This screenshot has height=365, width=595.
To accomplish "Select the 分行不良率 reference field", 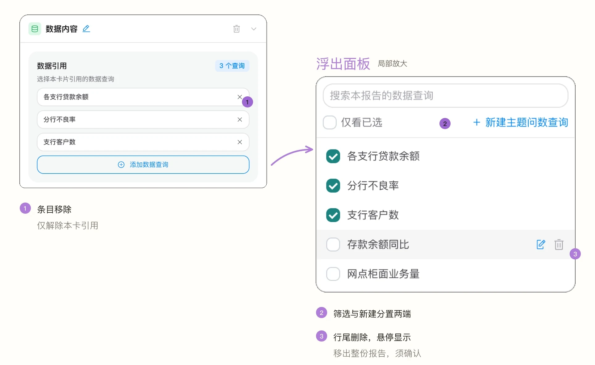I will tap(143, 120).
